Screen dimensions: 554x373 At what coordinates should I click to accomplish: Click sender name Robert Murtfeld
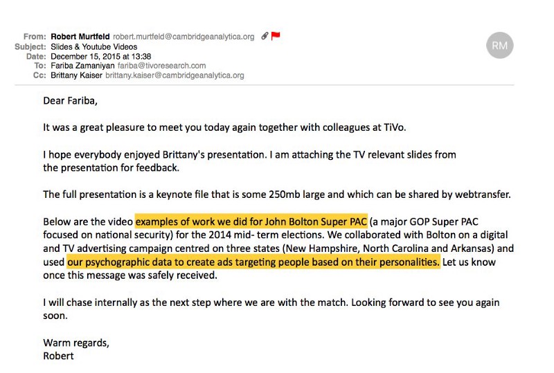80,37
